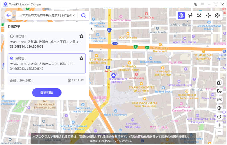Screen dimensions: 227x145
Task: Open the favorites folder icon
Action: point(219,91)
